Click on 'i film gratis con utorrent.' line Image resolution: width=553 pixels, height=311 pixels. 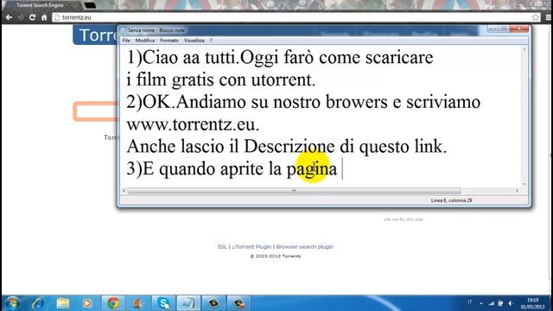click(221, 80)
